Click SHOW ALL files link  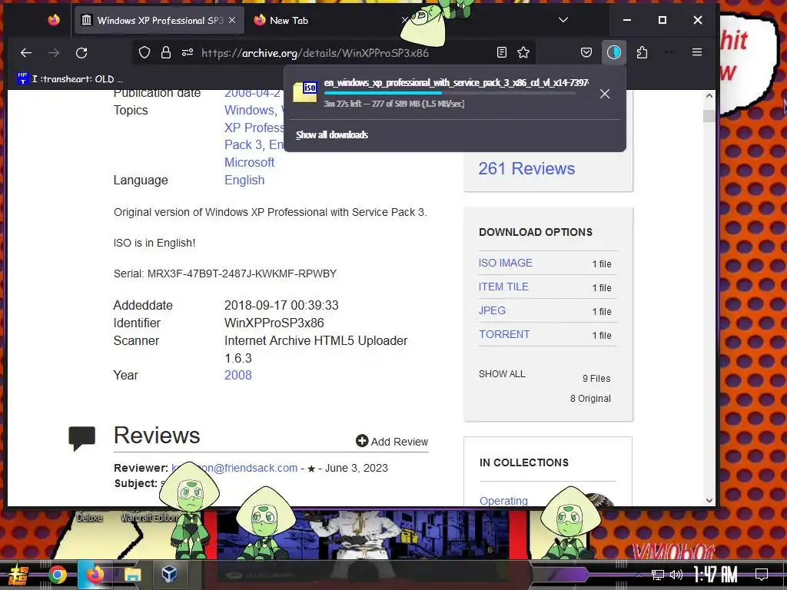502,374
